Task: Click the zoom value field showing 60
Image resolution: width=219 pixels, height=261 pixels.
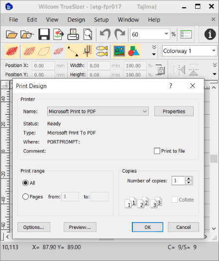Action: 146,35
